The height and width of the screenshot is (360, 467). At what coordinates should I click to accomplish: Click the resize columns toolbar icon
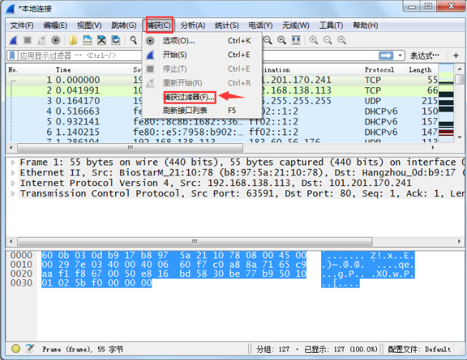pos(296,40)
